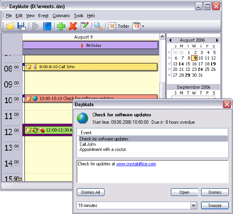Open the Help menu

(91, 16)
